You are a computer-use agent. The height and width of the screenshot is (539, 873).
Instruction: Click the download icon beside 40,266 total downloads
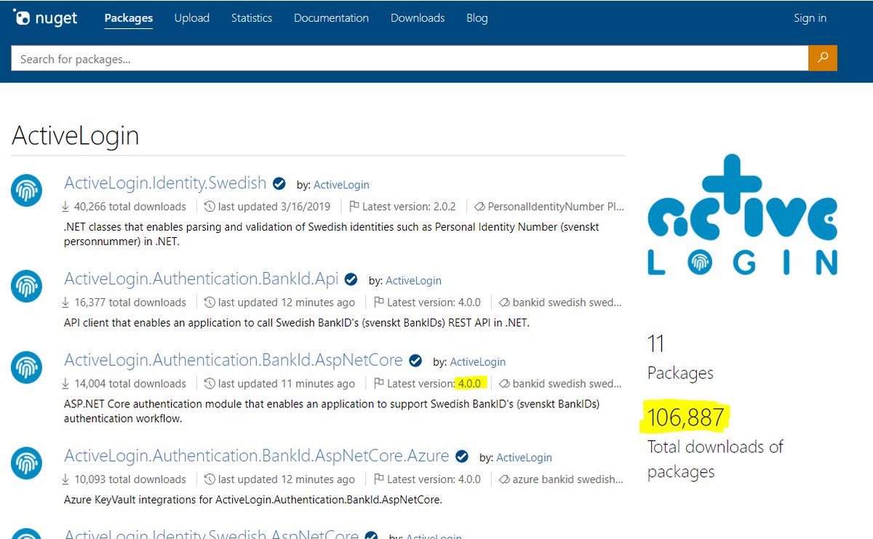[67, 207]
